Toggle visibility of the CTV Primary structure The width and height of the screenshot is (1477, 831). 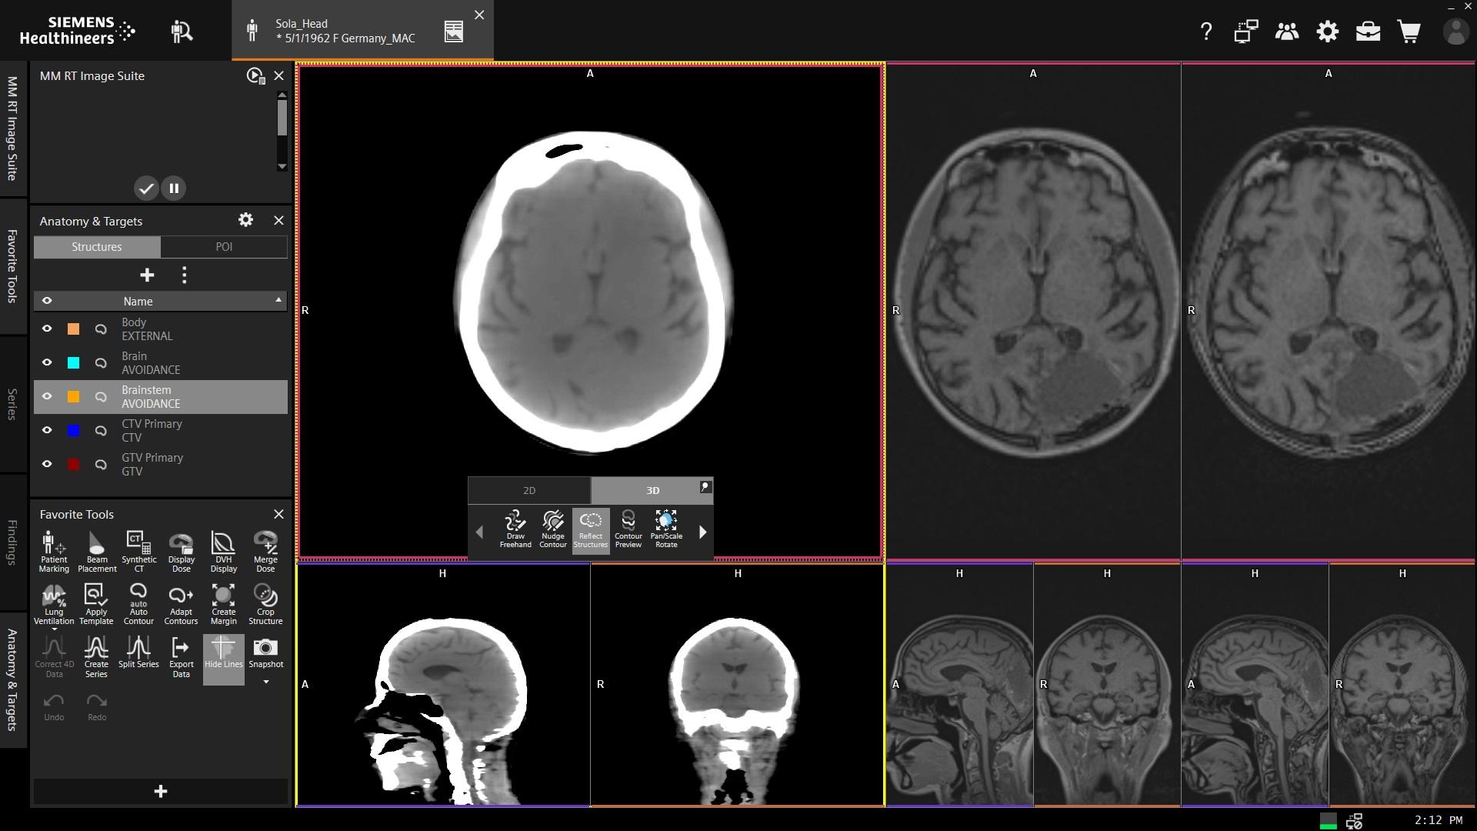[x=47, y=431]
